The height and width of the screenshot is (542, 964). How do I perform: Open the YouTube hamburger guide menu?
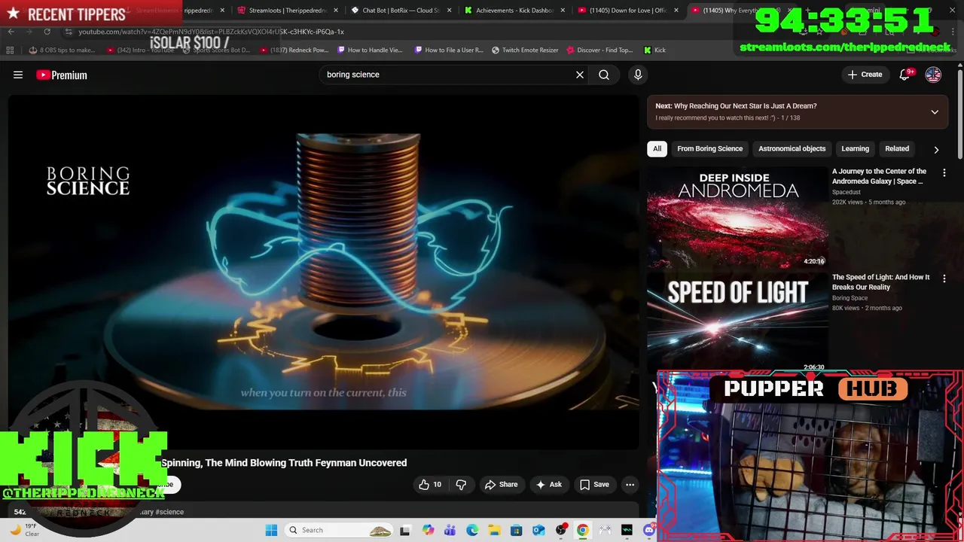[18, 75]
